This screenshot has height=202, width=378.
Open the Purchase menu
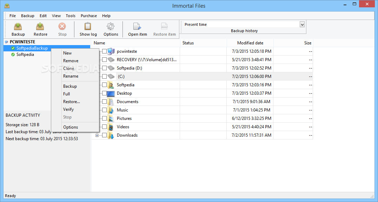pyautogui.click(x=89, y=16)
